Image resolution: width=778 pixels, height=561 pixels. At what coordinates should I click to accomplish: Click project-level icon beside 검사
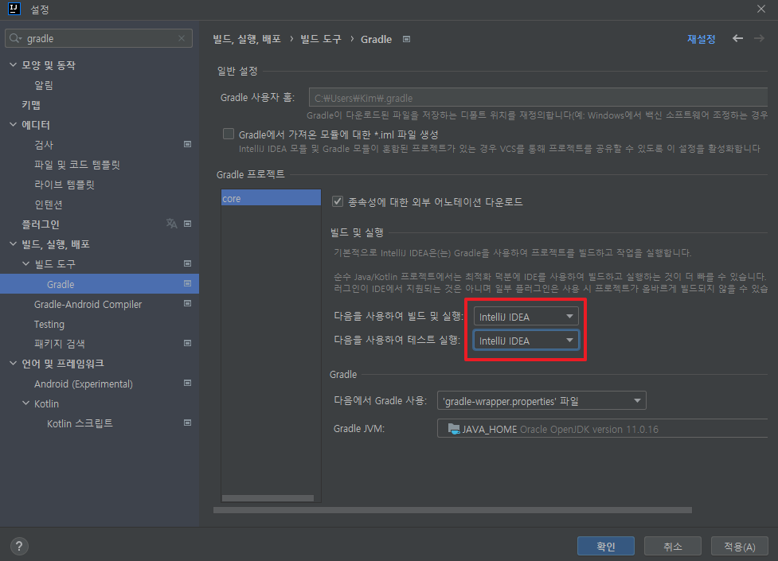(188, 144)
